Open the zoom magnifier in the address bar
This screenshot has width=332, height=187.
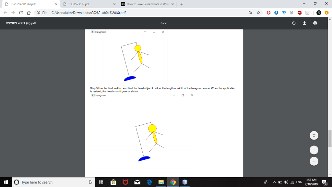click(x=251, y=13)
